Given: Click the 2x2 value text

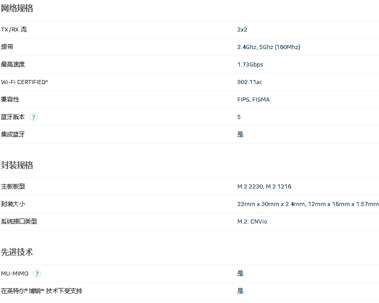Looking at the screenshot, I should pos(242,29).
